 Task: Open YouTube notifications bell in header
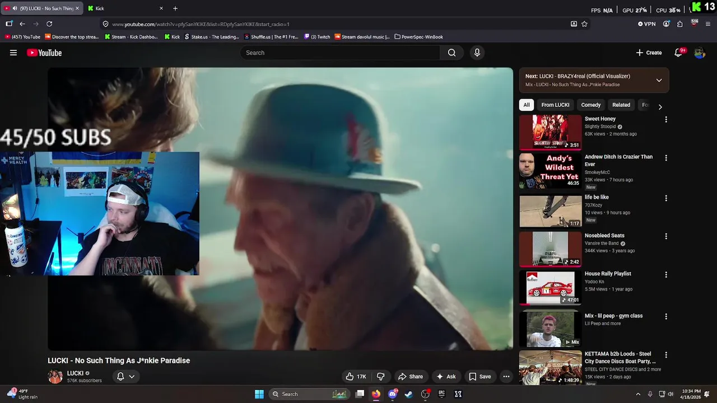(x=678, y=53)
